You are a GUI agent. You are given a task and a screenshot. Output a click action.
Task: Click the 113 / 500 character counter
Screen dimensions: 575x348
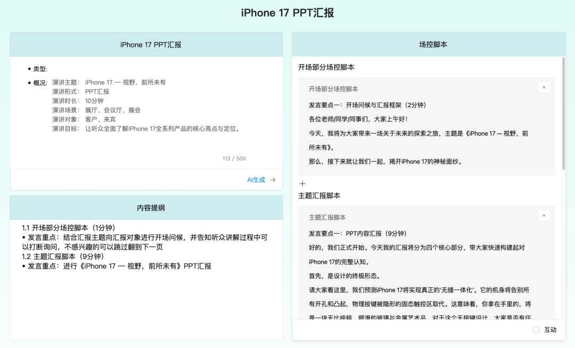(x=234, y=159)
